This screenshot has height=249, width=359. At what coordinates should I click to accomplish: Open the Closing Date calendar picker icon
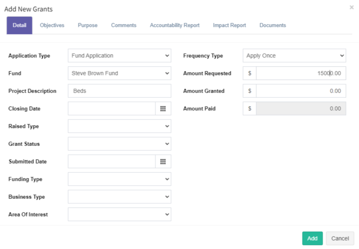point(163,109)
